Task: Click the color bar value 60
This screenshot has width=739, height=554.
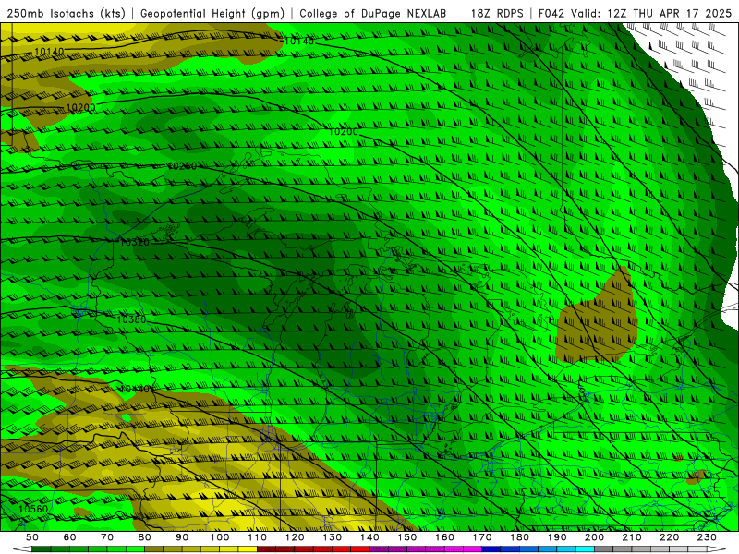Action: [x=69, y=537]
